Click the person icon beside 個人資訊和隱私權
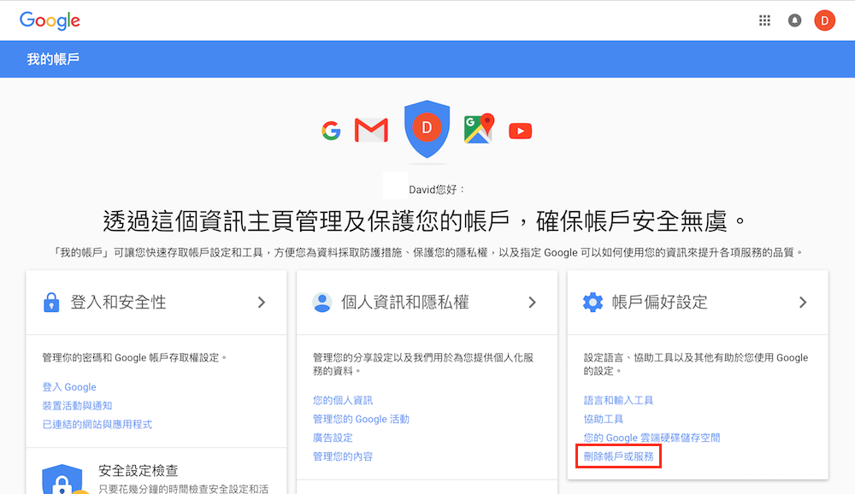 click(322, 302)
